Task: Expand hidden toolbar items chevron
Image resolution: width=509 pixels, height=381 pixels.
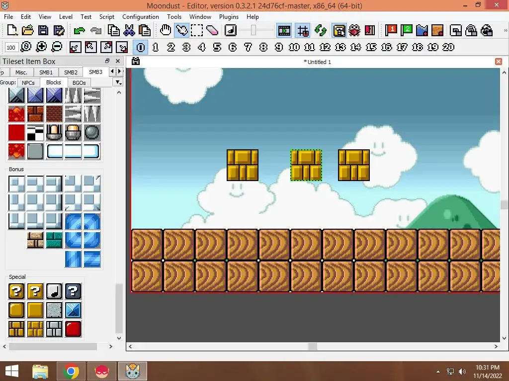Action: point(506,30)
